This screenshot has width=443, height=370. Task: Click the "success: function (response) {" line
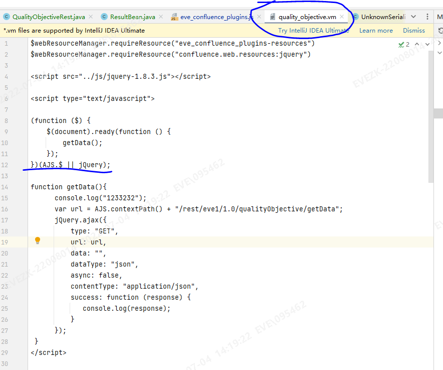coord(131,297)
